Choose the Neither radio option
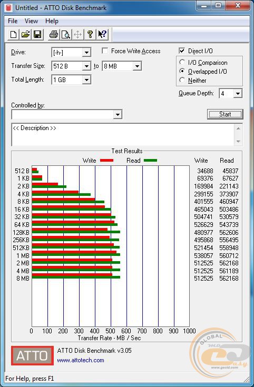The width and height of the screenshot is (254, 387). (x=182, y=80)
